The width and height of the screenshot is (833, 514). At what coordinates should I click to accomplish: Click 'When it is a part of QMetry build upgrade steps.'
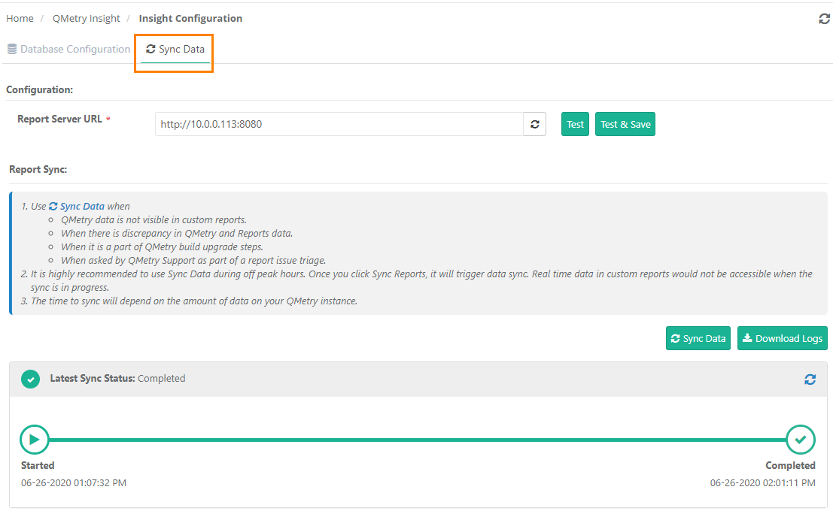pyautogui.click(x=162, y=246)
